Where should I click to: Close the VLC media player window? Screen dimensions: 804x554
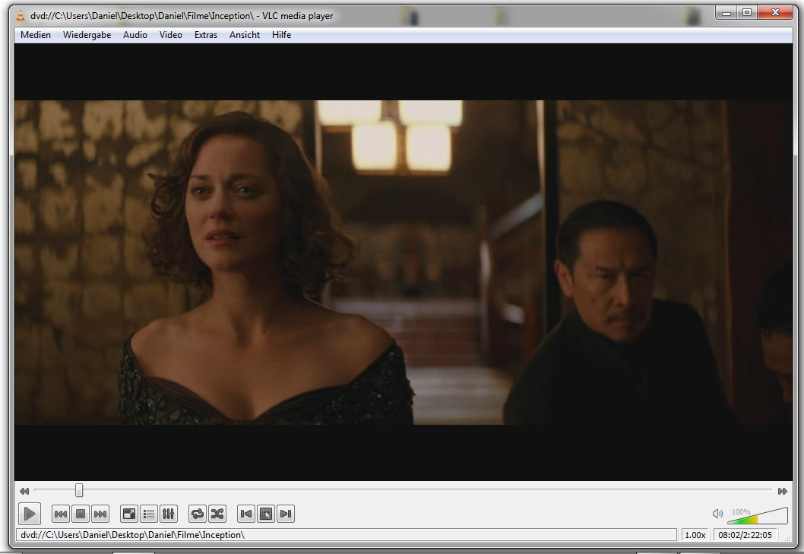[x=775, y=13]
